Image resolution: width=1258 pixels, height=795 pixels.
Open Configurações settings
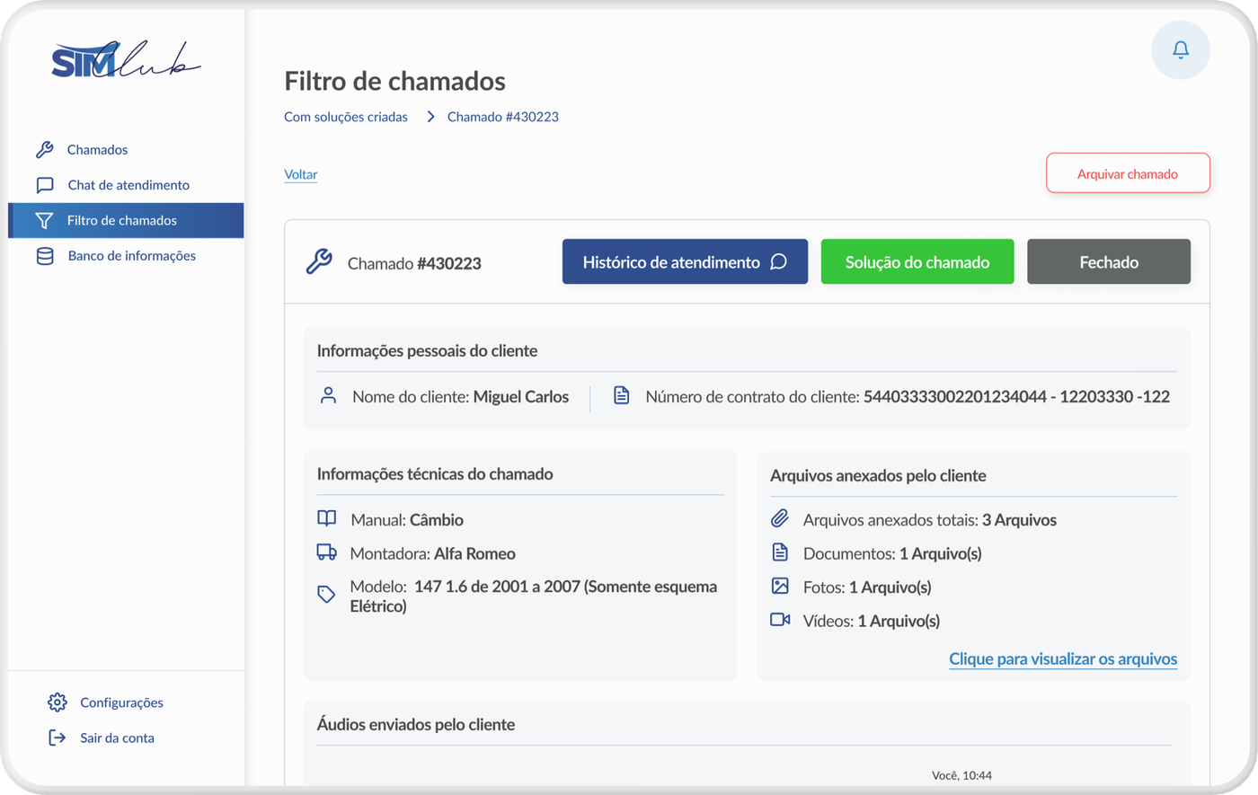tap(121, 702)
